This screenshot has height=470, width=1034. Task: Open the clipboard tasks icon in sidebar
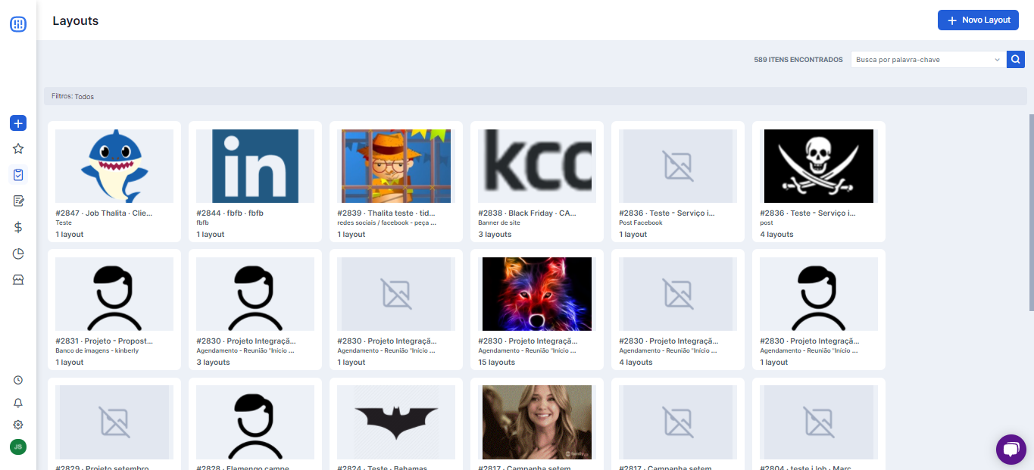click(x=18, y=175)
